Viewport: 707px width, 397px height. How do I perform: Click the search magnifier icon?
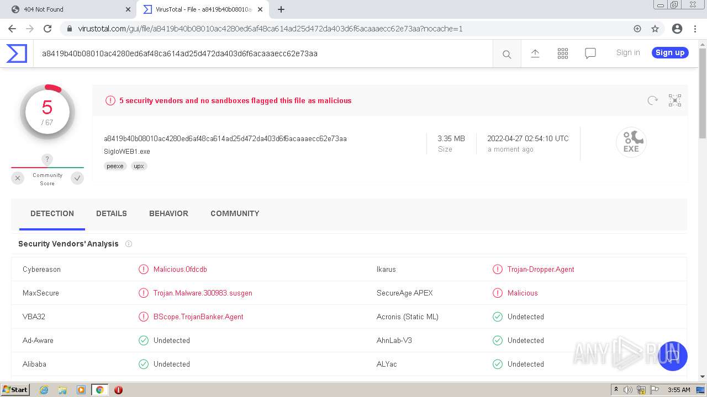coord(506,54)
